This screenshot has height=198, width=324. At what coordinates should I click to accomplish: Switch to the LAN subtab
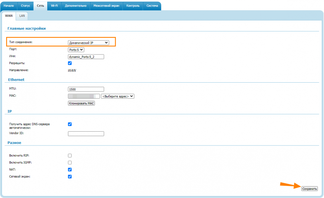pos(22,16)
